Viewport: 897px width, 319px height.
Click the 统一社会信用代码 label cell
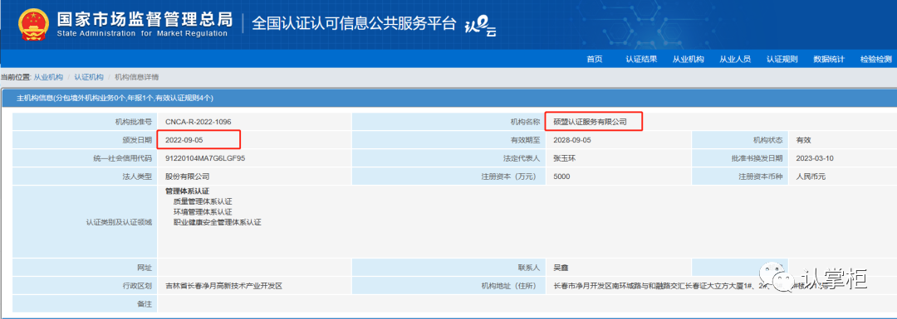(86, 158)
